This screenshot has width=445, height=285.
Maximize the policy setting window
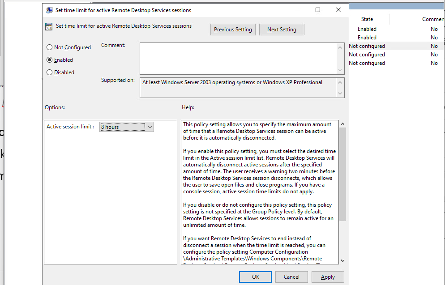(318, 10)
